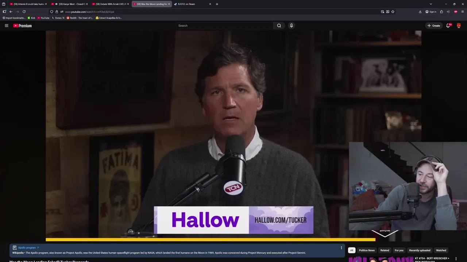
Task: Open the ABP Adblock Plus extension
Action: click(456, 12)
